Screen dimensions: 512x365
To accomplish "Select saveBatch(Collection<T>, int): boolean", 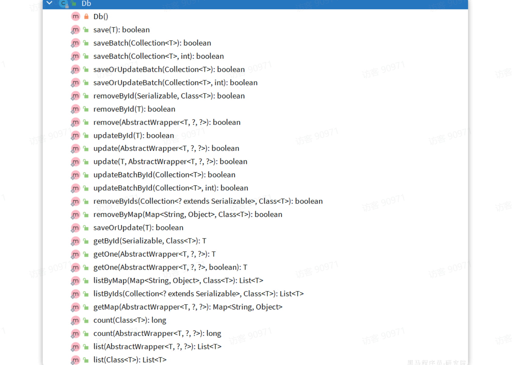I will [158, 56].
